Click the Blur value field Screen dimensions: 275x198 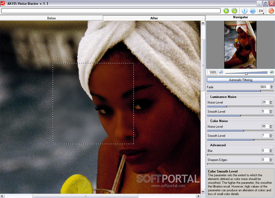[265, 151]
